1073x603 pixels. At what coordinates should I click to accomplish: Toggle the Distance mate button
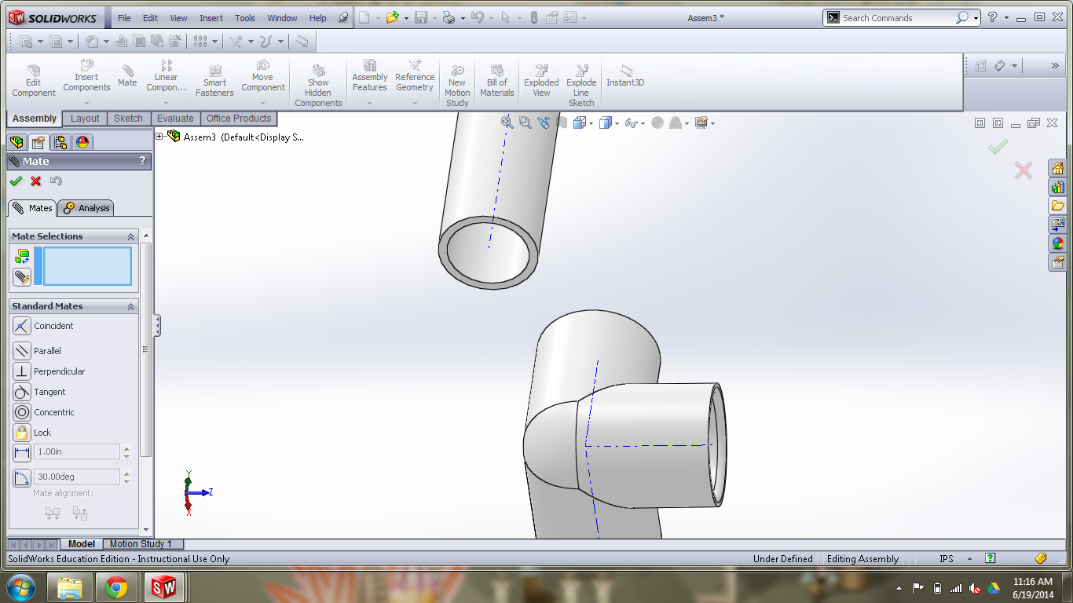22,452
